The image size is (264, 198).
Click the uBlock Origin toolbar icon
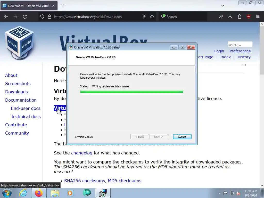tap(248, 16)
